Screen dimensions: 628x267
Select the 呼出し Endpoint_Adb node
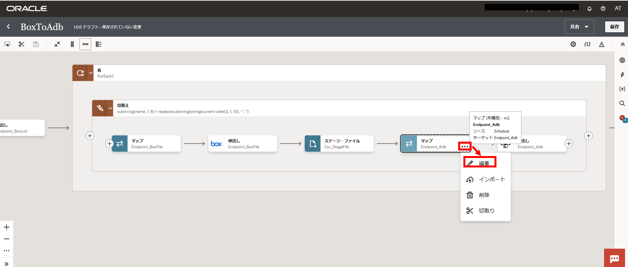(532, 144)
